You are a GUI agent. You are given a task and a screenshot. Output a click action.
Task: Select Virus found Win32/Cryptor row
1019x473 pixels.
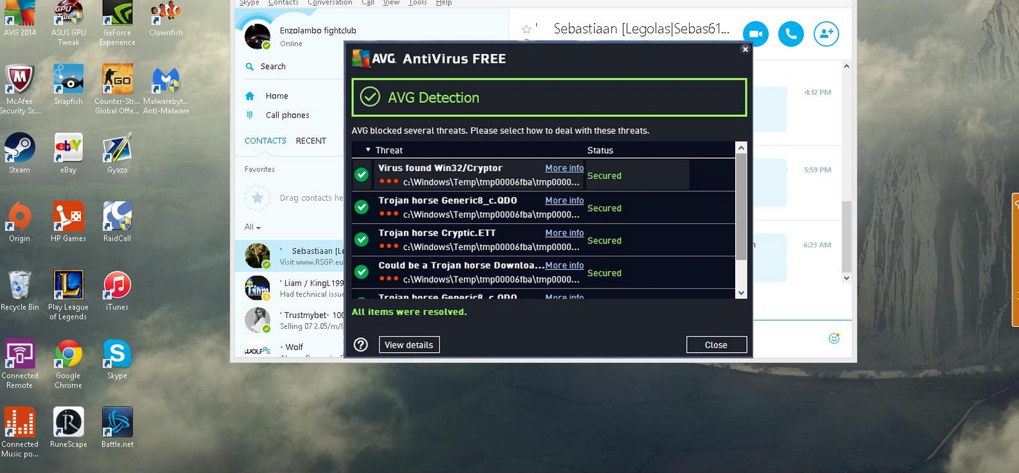(543, 175)
